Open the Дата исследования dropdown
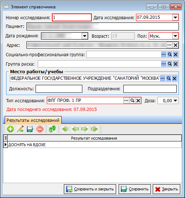 click(x=175, y=17)
